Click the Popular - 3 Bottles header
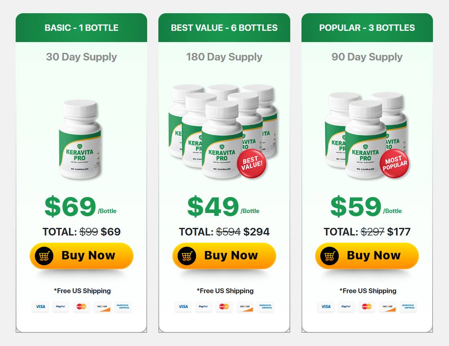This screenshot has height=346, width=449. pyautogui.click(x=367, y=28)
